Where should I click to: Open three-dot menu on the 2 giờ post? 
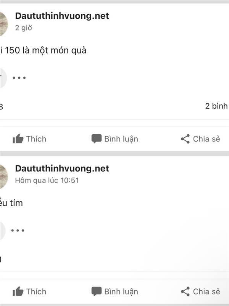click(x=19, y=78)
